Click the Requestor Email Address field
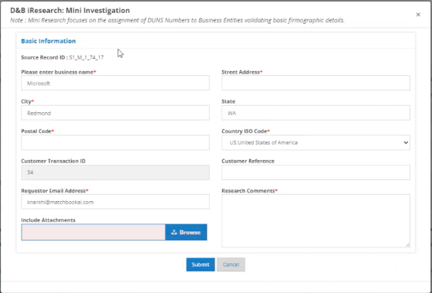 115,202
